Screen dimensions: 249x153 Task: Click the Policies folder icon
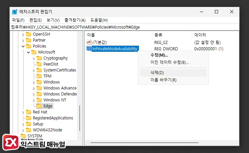click(29, 46)
